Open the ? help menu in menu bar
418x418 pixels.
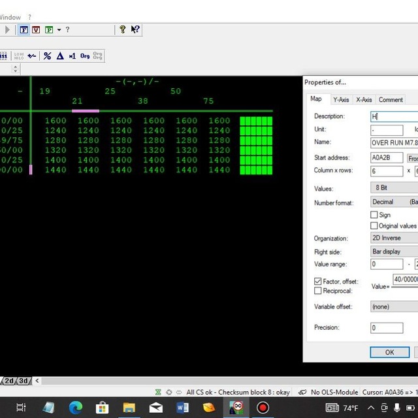point(29,18)
